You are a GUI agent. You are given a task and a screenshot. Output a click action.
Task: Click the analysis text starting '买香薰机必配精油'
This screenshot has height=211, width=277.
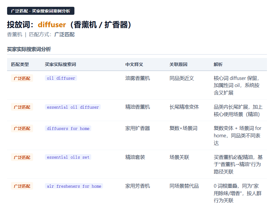(x=238, y=165)
